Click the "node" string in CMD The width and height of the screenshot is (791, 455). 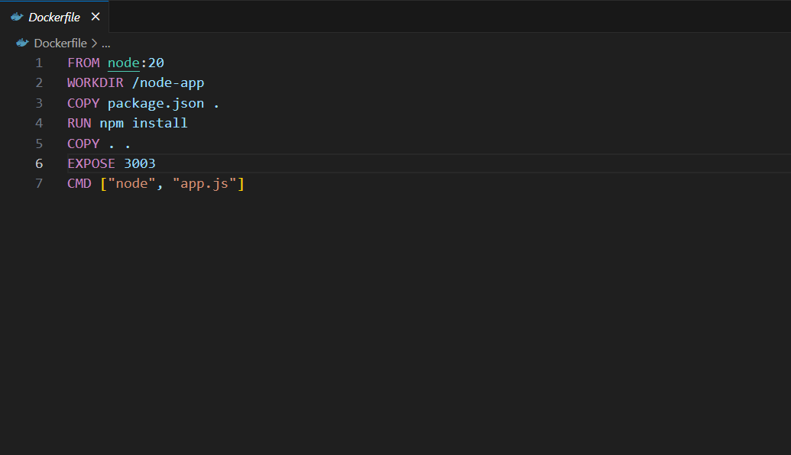pos(131,183)
